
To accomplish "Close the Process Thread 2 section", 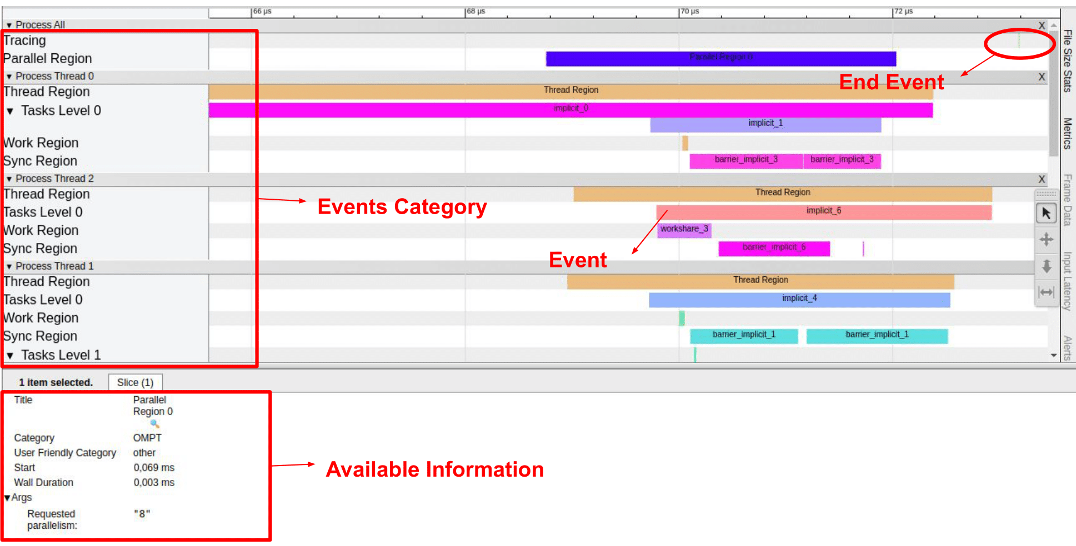I will tap(1042, 179).
